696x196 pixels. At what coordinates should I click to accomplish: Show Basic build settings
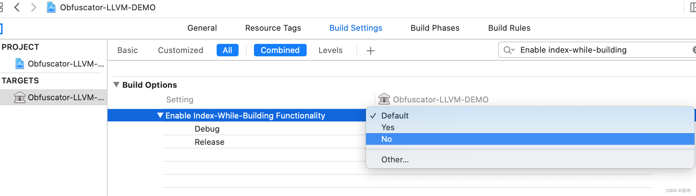point(127,50)
